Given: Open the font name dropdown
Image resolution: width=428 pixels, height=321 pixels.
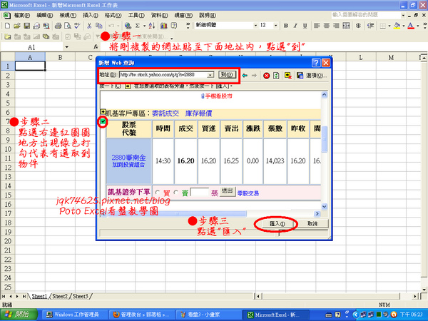Looking at the screenshot, I should click(255, 26).
